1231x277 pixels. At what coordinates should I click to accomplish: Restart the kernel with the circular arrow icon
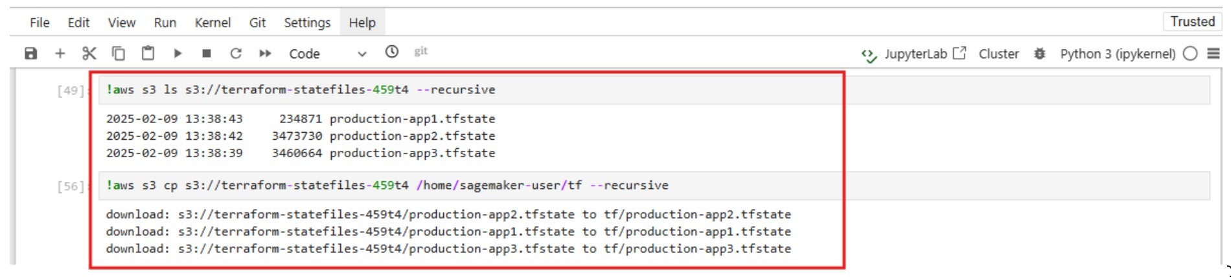tap(236, 54)
